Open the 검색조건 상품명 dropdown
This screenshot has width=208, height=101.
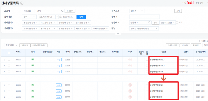tap(137, 11)
